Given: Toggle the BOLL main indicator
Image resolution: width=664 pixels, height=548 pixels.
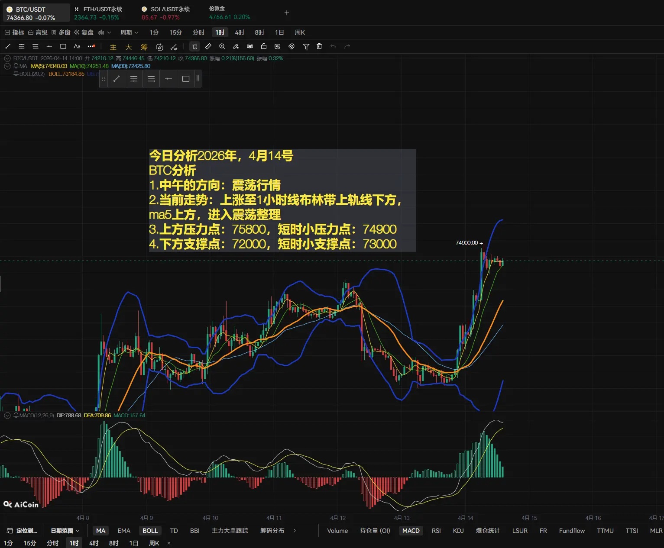Looking at the screenshot, I should coord(150,531).
